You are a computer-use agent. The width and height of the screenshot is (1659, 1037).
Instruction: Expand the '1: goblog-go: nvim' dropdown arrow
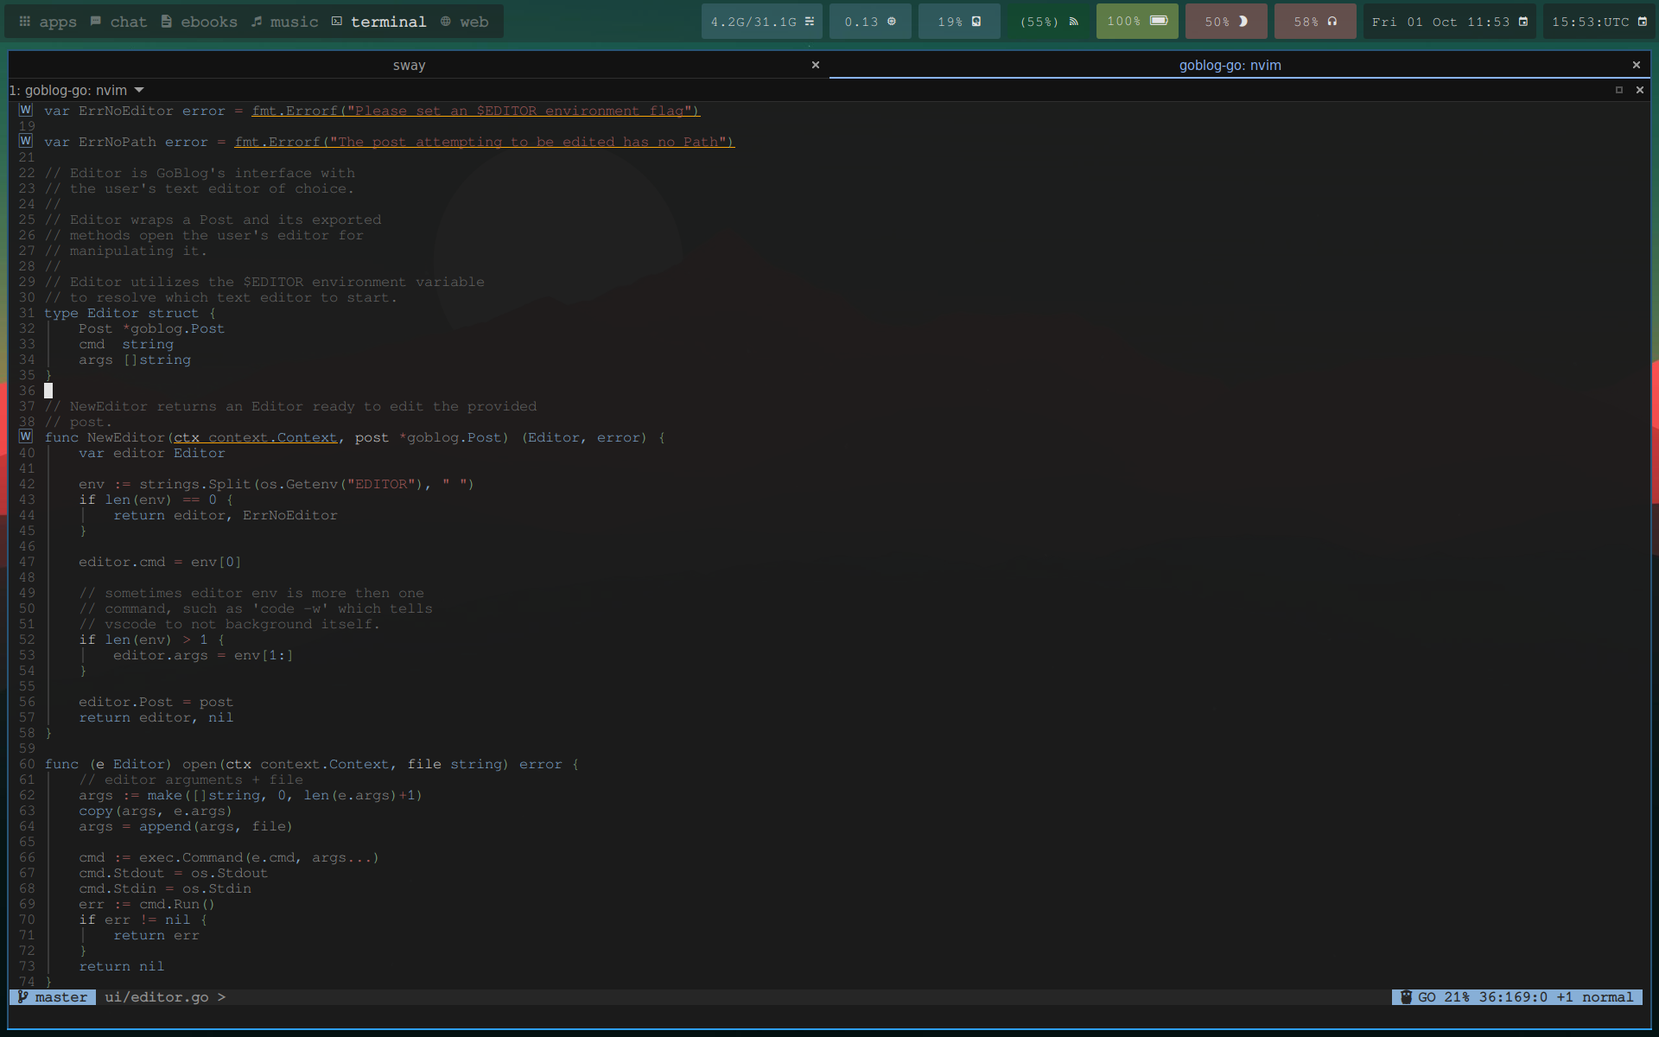139,90
